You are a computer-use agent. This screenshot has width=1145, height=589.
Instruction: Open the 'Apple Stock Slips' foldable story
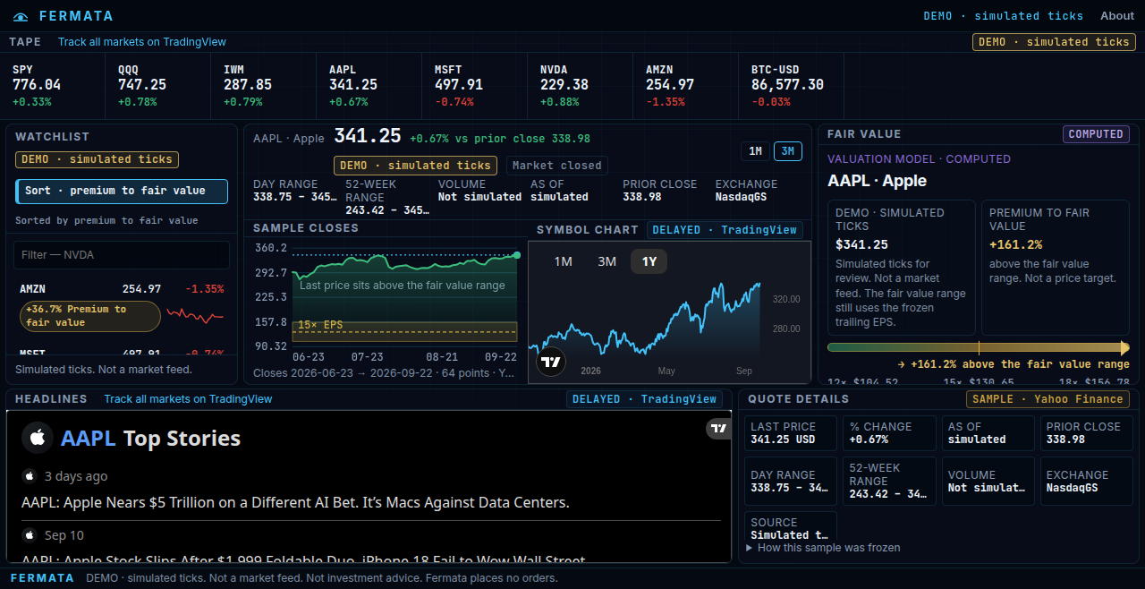(303, 561)
